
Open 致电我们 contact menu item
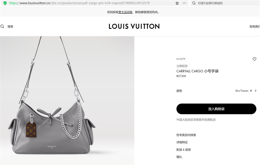(x=255, y=27)
